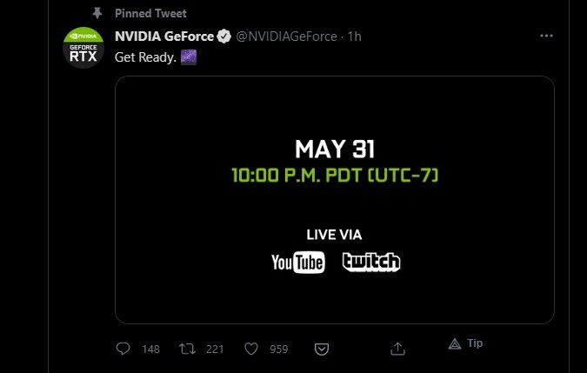Open the NVIDIA GeForce RTX profile avatar
Viewport: 587px width, 373px height.
click(83, 47)
